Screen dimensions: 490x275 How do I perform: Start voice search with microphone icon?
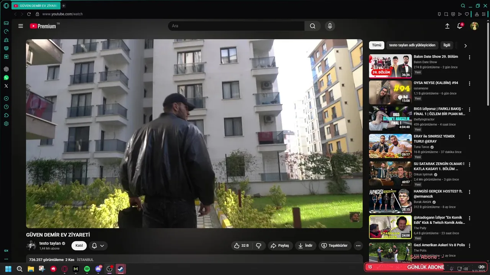[x=330, y=26]
